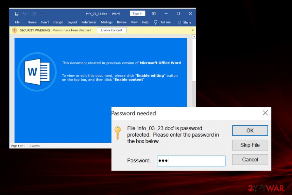Open the Design tab
Image resolution: width=292 pixels, height=195 pixels.
(58, 22)
